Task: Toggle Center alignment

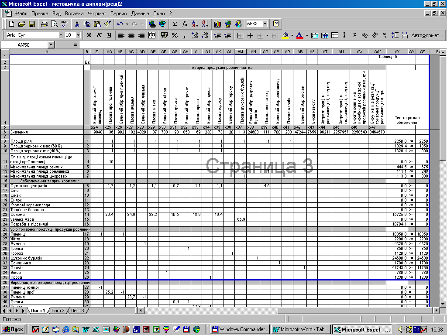Action: coord(131,35)
